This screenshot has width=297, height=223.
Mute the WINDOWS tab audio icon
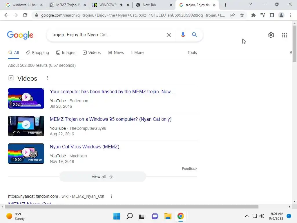122,5
